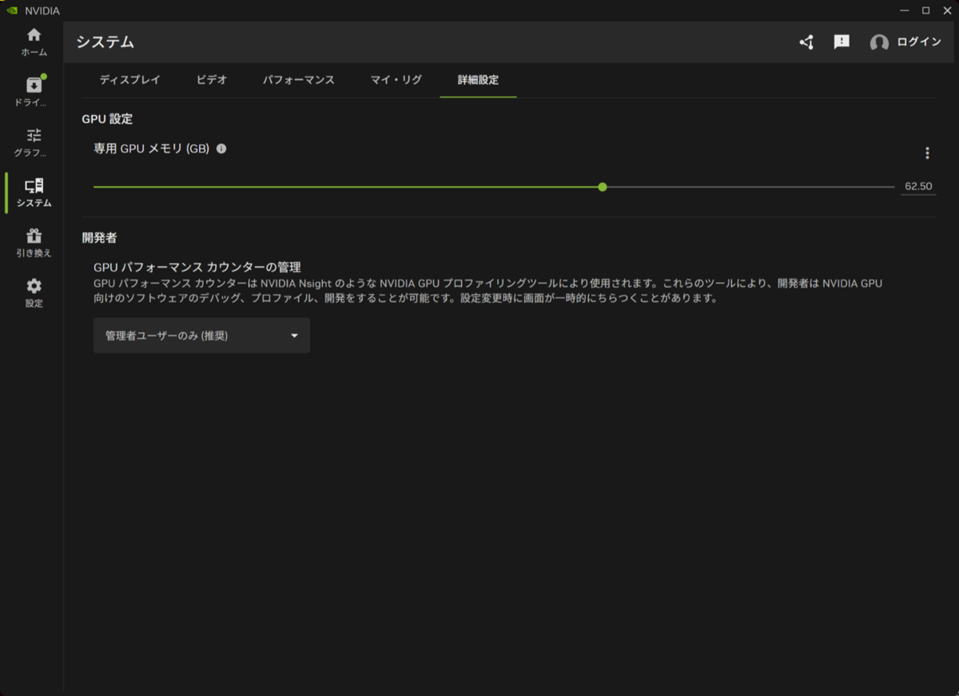Select the システム sidebar icon

coord(34,193)
